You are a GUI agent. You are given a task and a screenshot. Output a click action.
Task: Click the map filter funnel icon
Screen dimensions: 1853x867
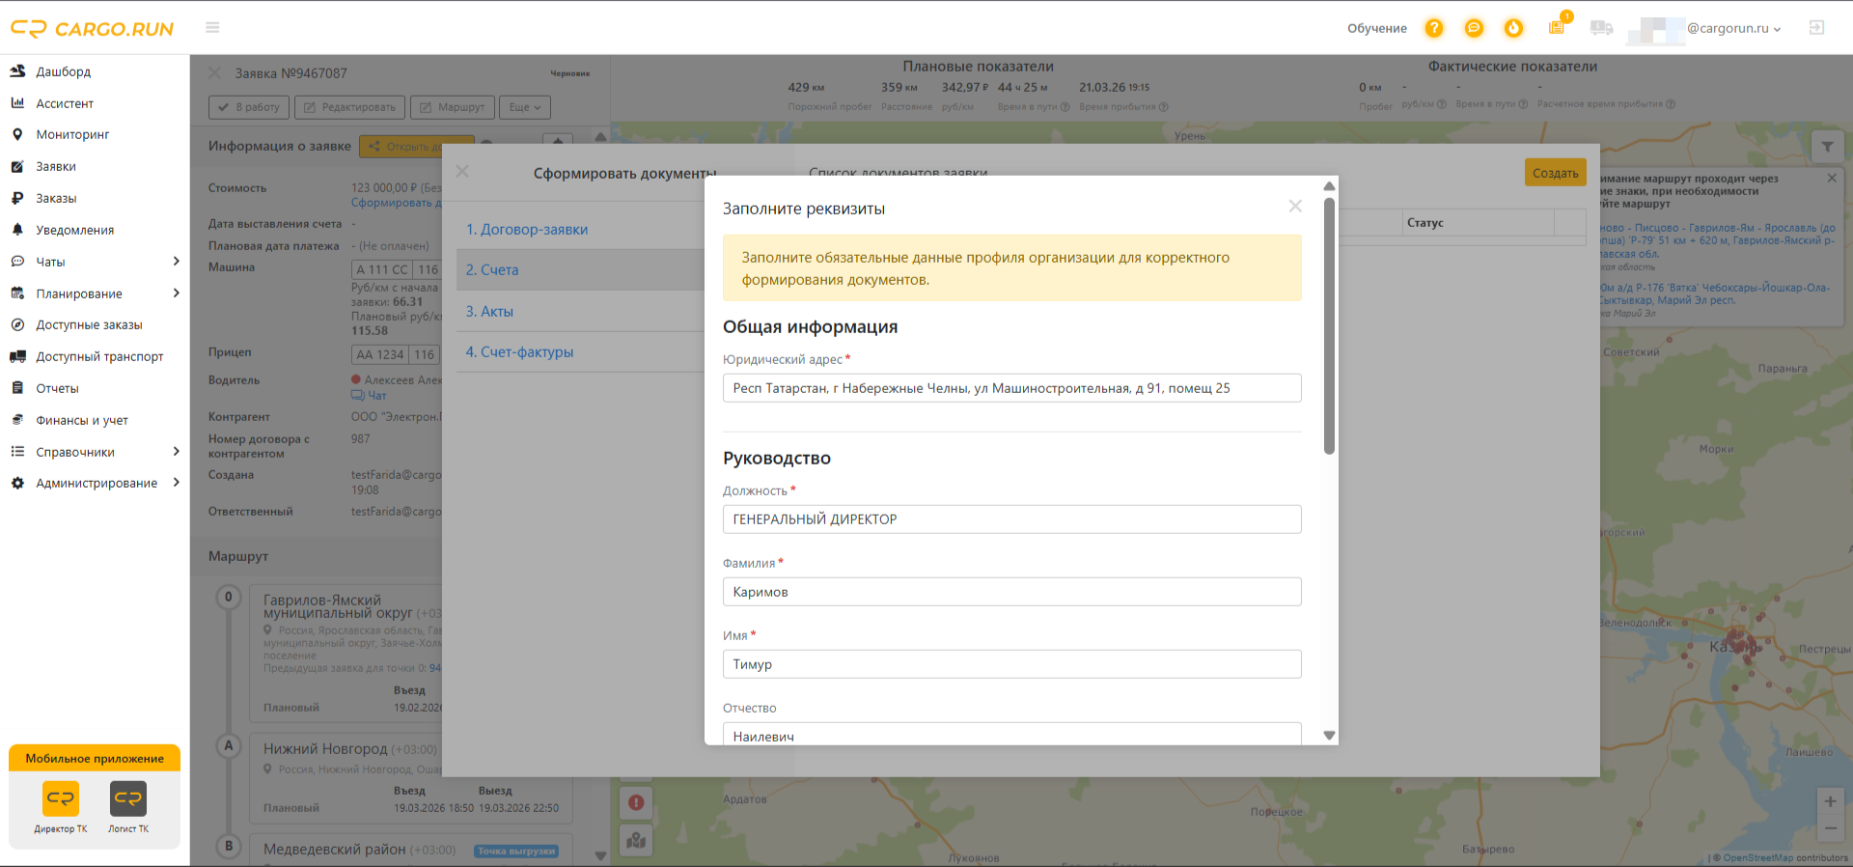1827,147
